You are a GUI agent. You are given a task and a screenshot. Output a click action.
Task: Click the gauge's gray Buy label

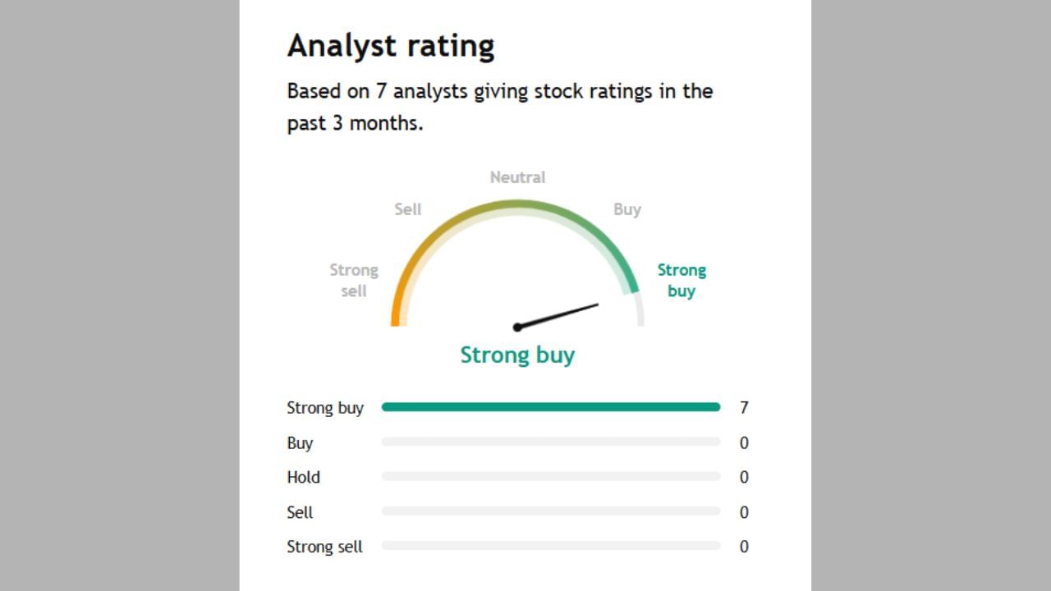627,209
